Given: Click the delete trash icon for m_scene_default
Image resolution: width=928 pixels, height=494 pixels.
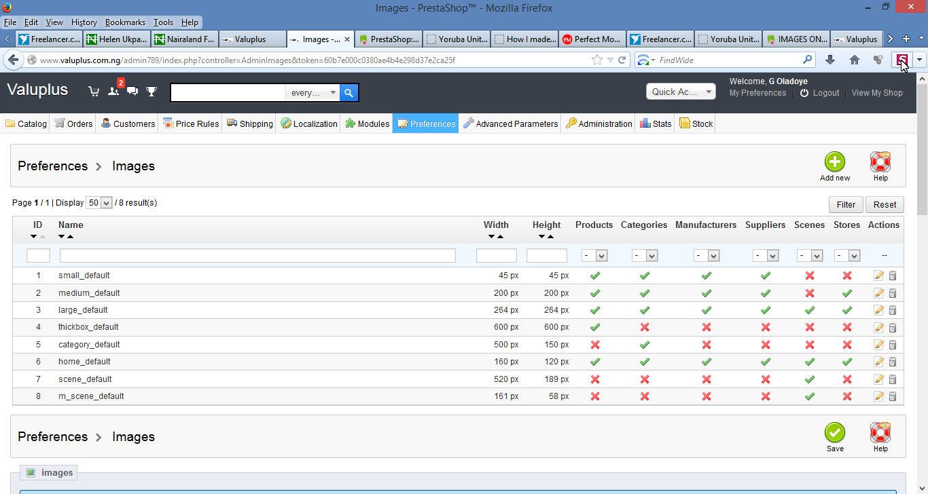Looking at the screenshot, I should click(893, 396).
